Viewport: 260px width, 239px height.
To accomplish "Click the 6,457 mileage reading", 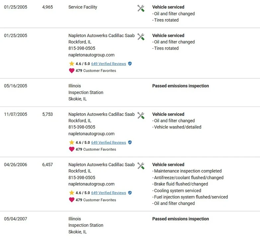I will point(47,165).
